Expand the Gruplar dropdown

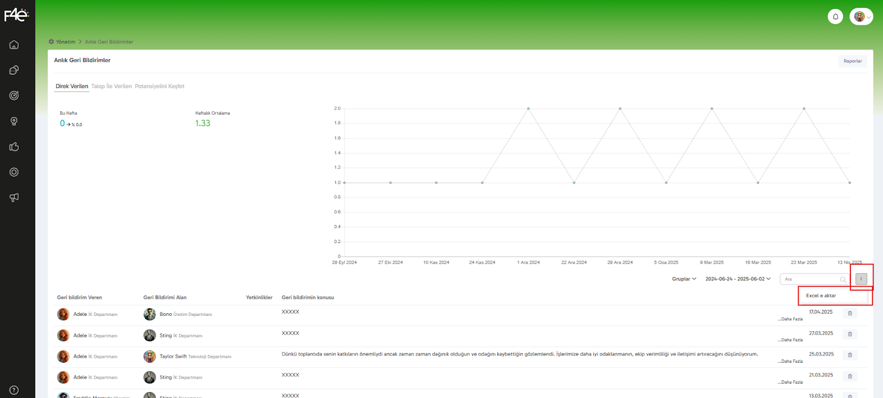coord(684,279)
